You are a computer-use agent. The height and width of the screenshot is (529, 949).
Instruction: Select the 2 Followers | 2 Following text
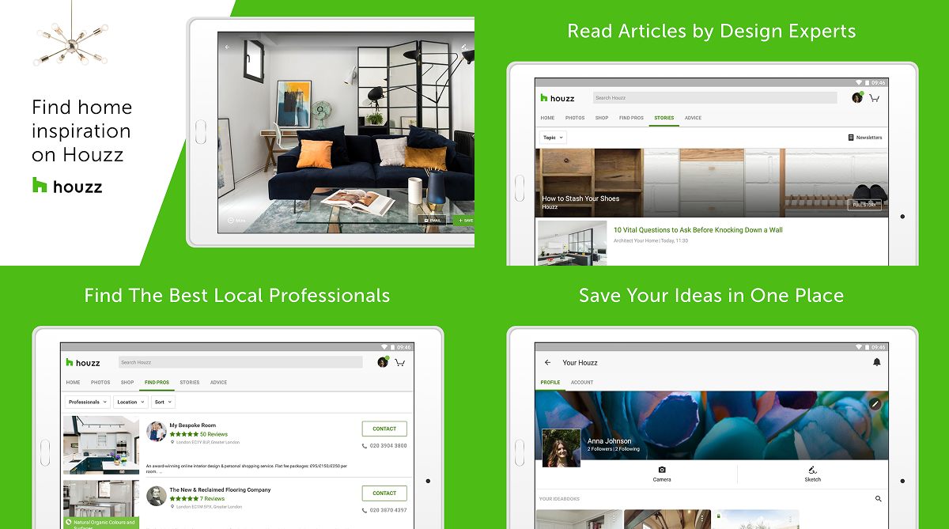click(614, 449)
